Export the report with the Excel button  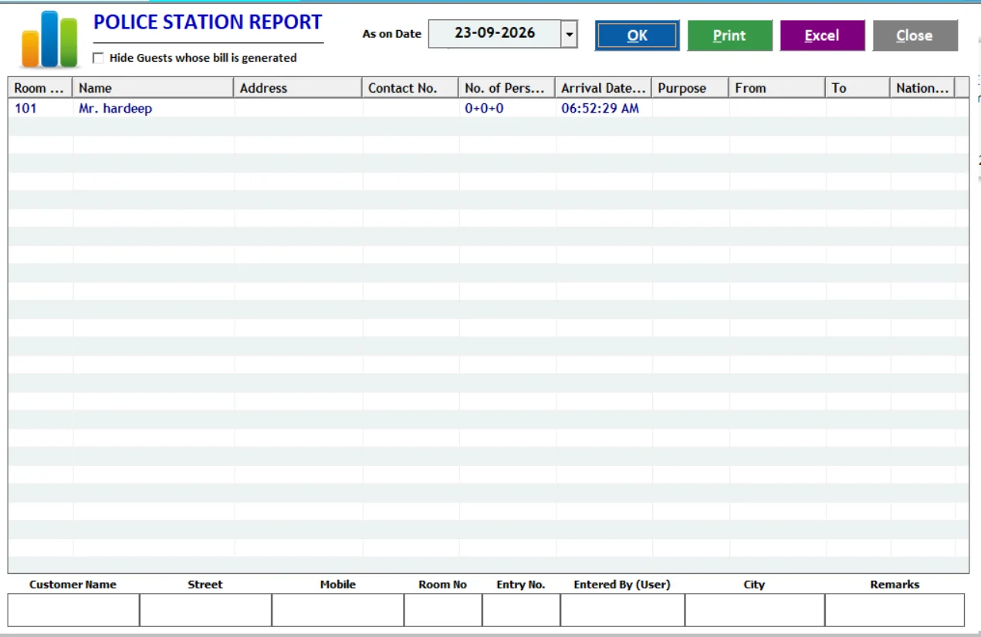tap(822, 35)
